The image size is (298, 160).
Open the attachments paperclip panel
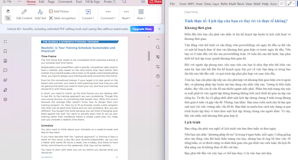pyautogui.click(x=5, y=80)
